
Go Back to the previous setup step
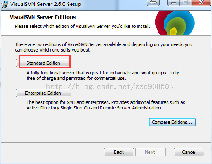[119, 152]
